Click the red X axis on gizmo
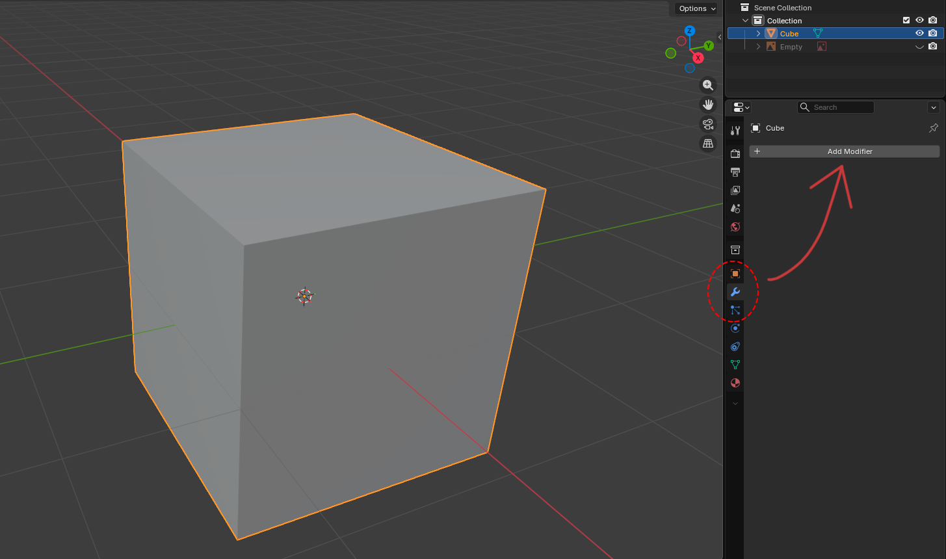 coord(698,58)
